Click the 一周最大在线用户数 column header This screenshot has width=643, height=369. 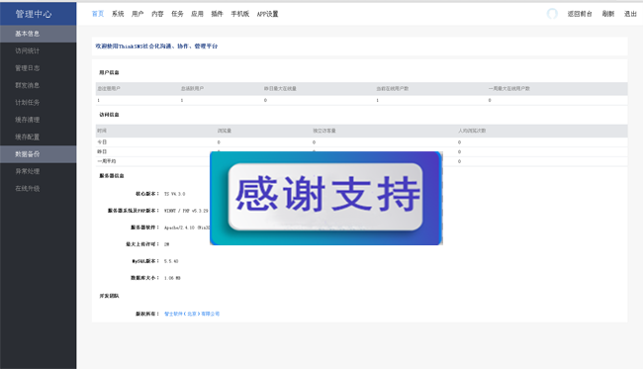coord(509,89)
